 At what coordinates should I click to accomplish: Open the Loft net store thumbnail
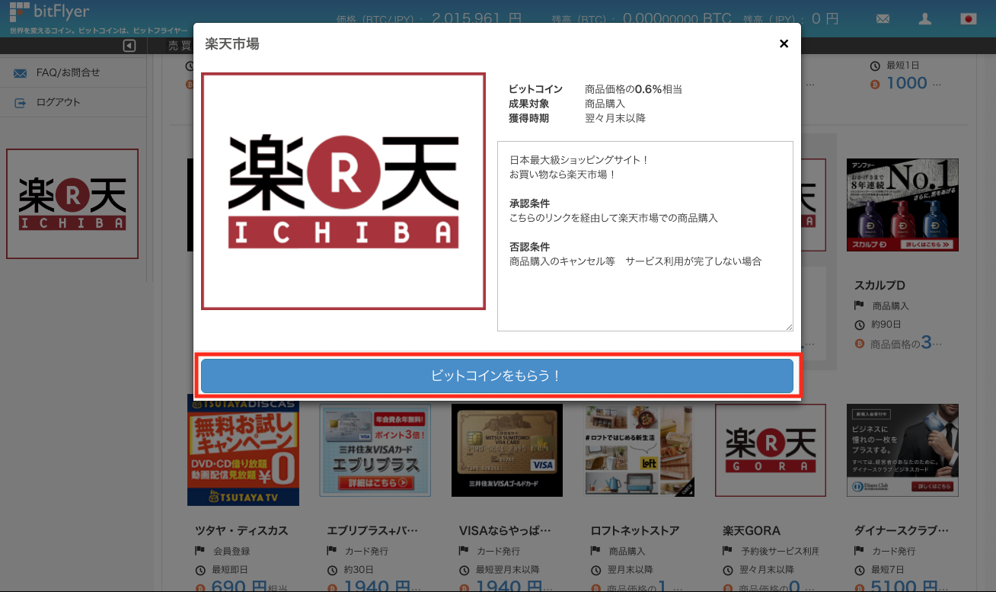coord(639,450)
